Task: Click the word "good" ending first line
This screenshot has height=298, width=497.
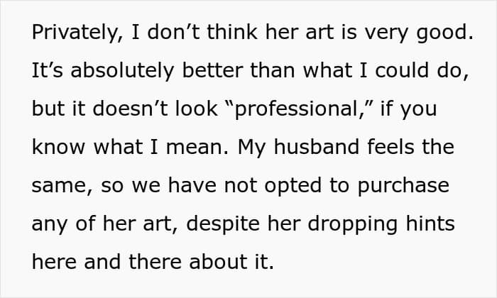Action: [x=442, y=33]
